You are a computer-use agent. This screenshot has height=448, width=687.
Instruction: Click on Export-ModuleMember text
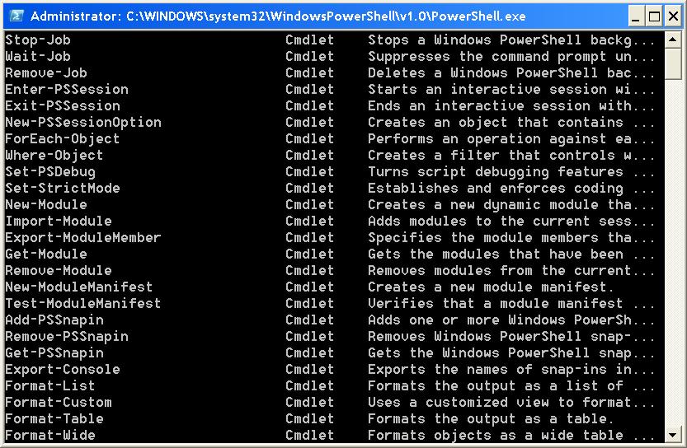(82, 237)
